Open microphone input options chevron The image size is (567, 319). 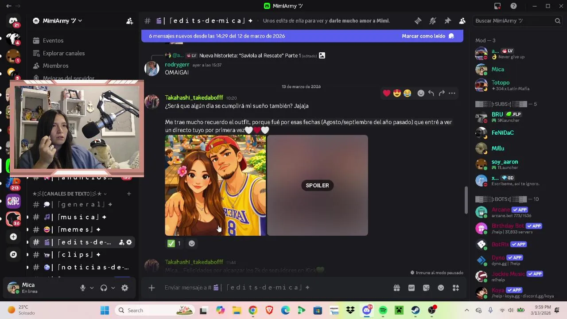92,288
